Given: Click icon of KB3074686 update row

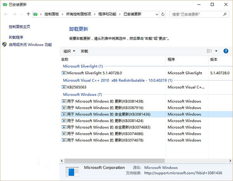Looking at the screenshot, I should coord(64,134).
